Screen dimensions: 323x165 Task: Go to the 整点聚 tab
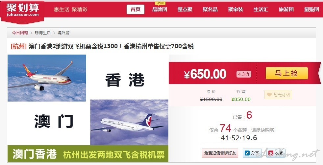coord(185,10)
